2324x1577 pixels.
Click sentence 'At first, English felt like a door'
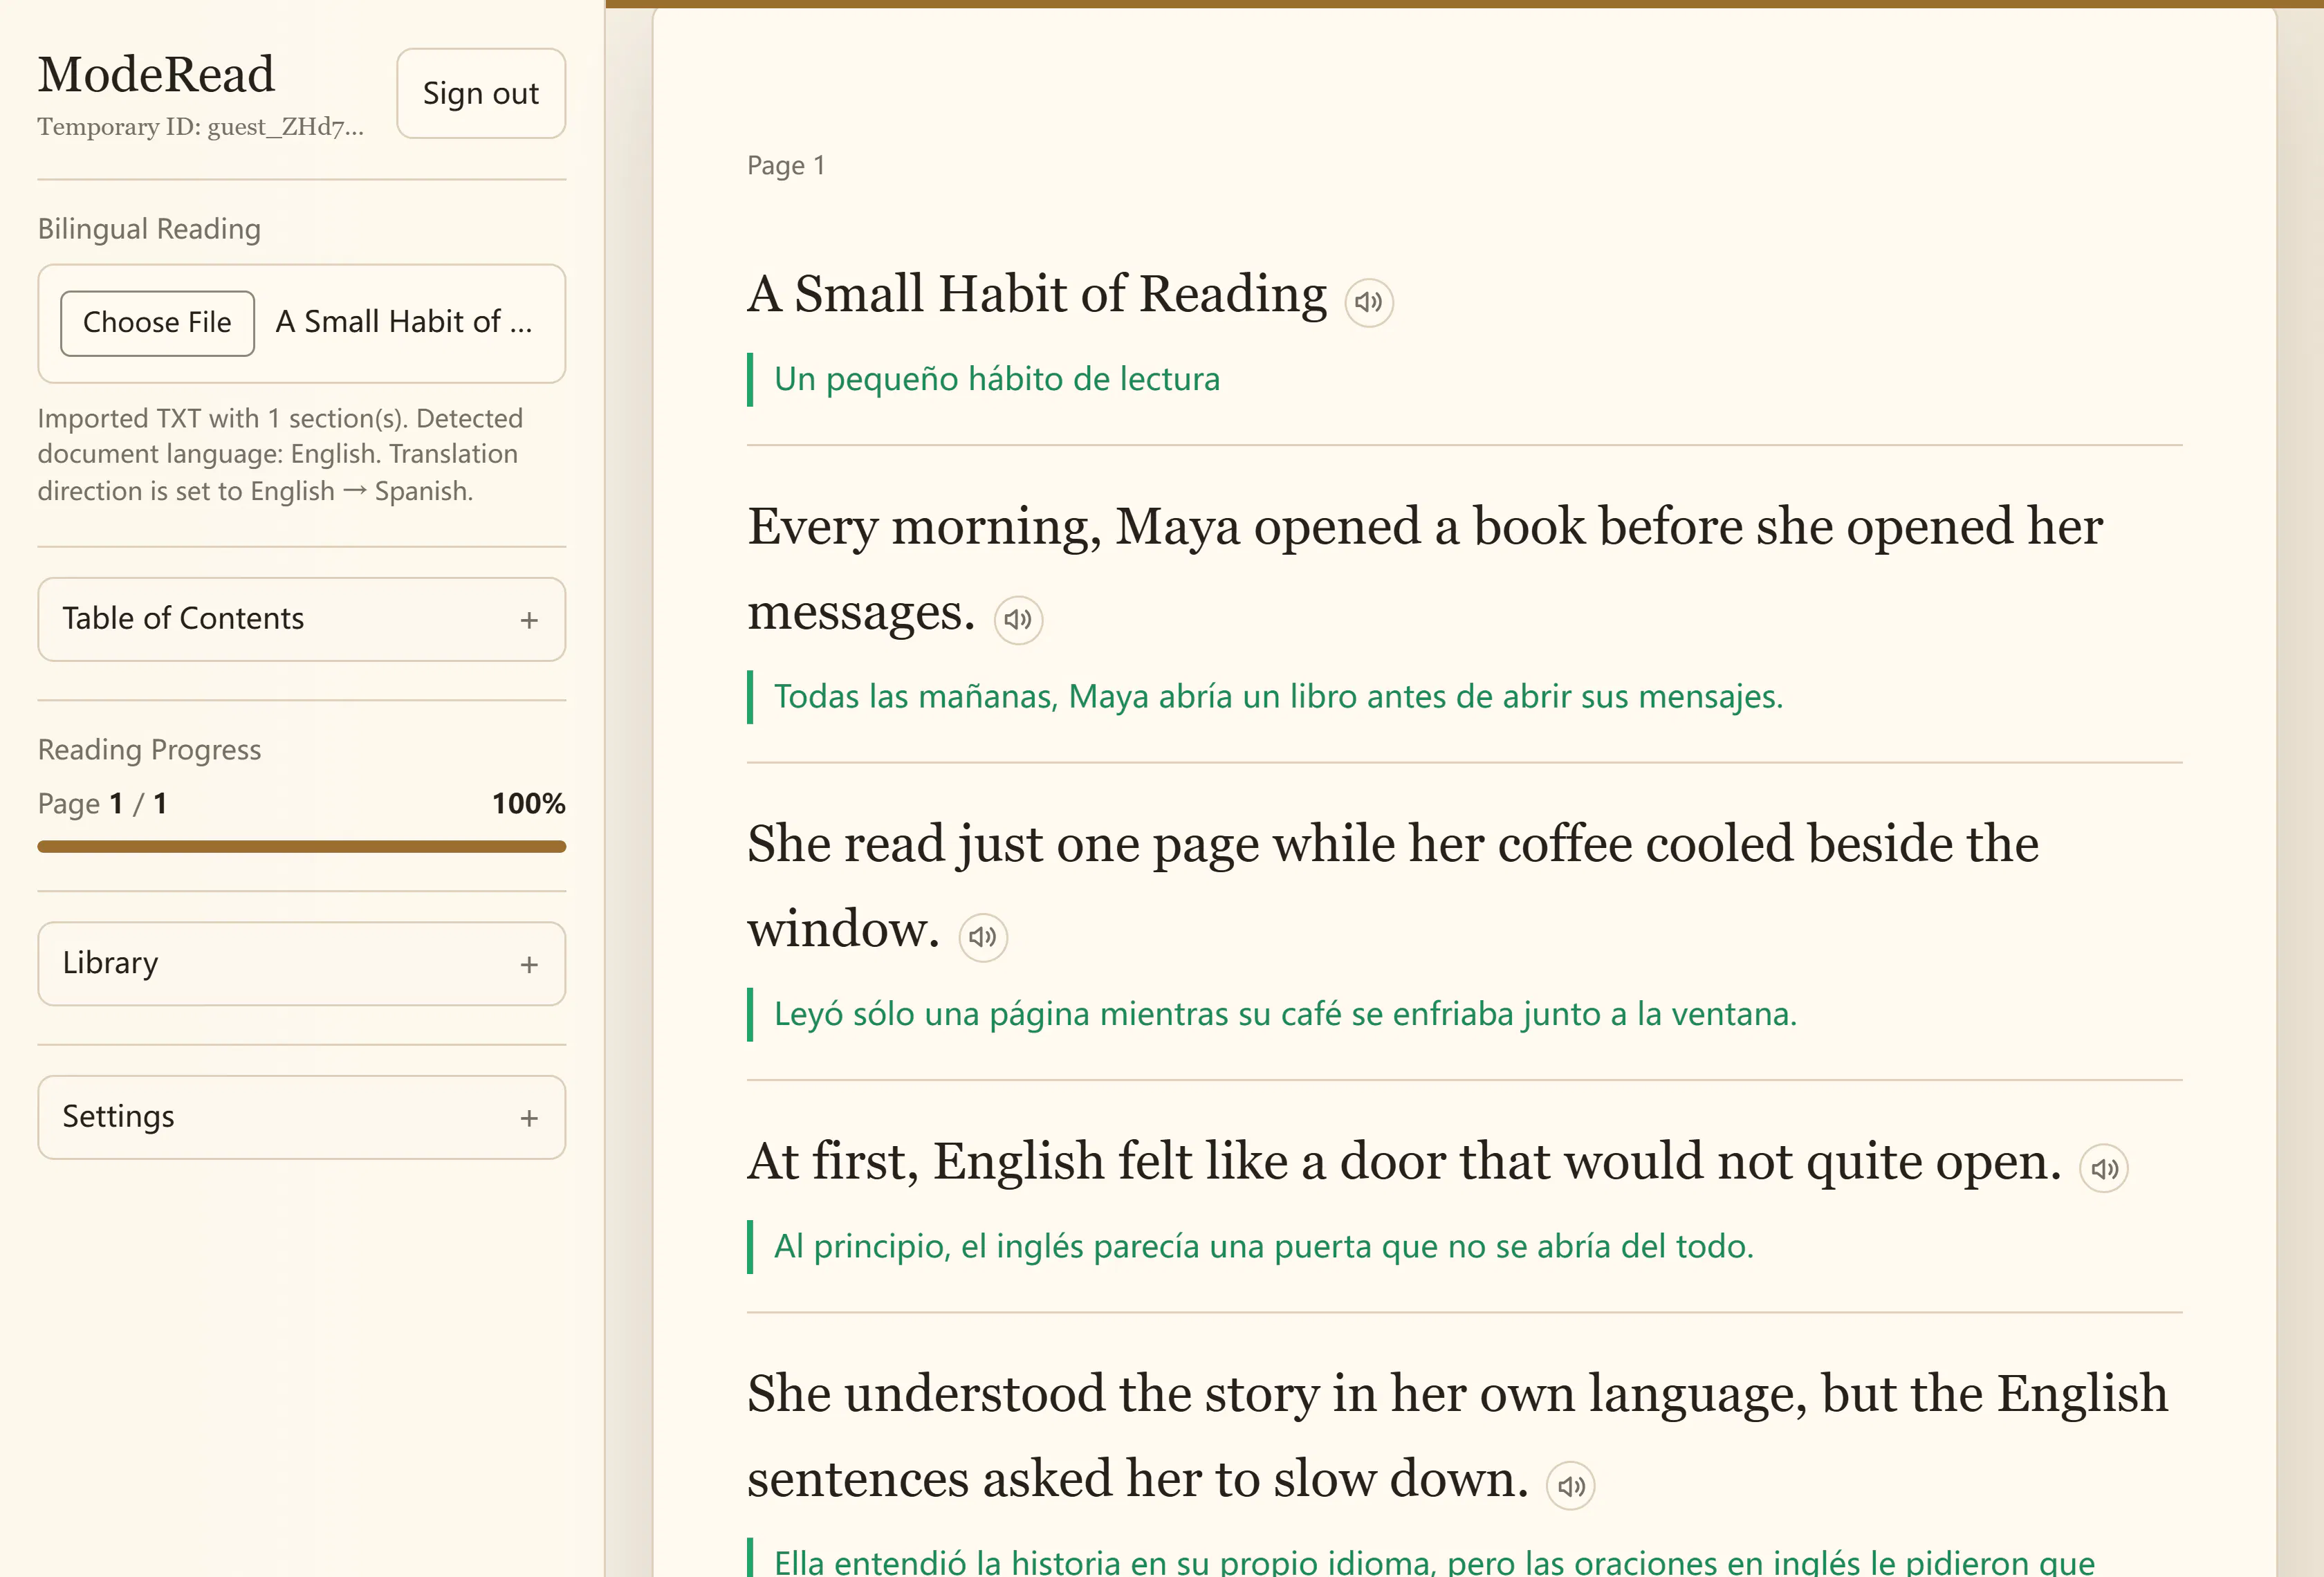[1404, 1162]
